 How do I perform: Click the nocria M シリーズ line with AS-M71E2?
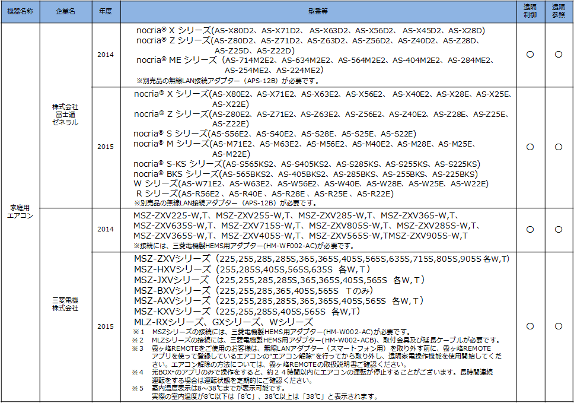click(x=305, y=144)
